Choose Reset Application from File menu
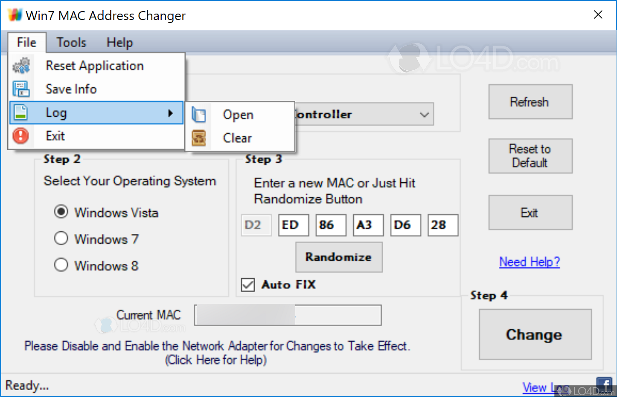 96,66
